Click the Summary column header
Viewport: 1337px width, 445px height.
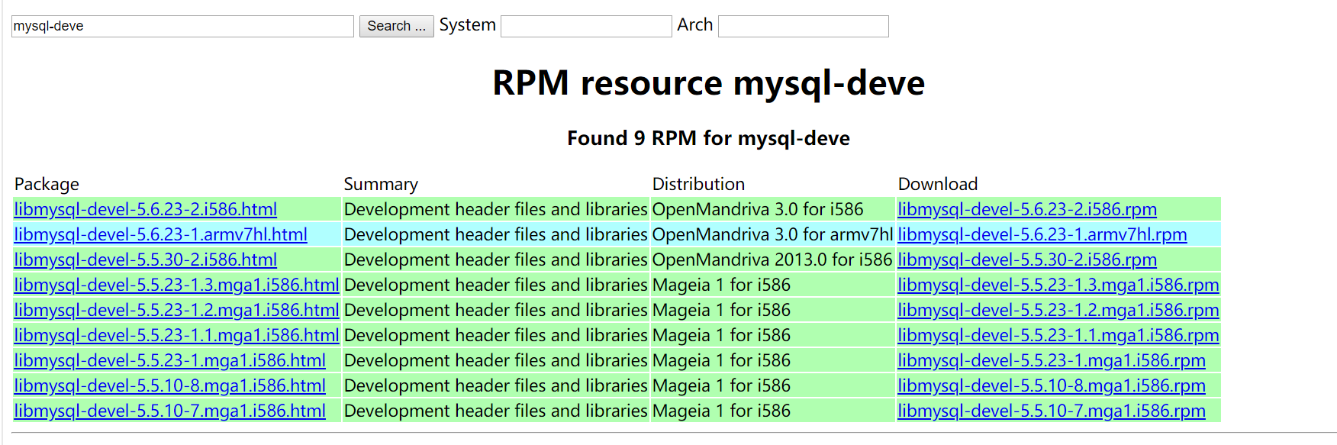pyautogui.click(x=381, y=184)
